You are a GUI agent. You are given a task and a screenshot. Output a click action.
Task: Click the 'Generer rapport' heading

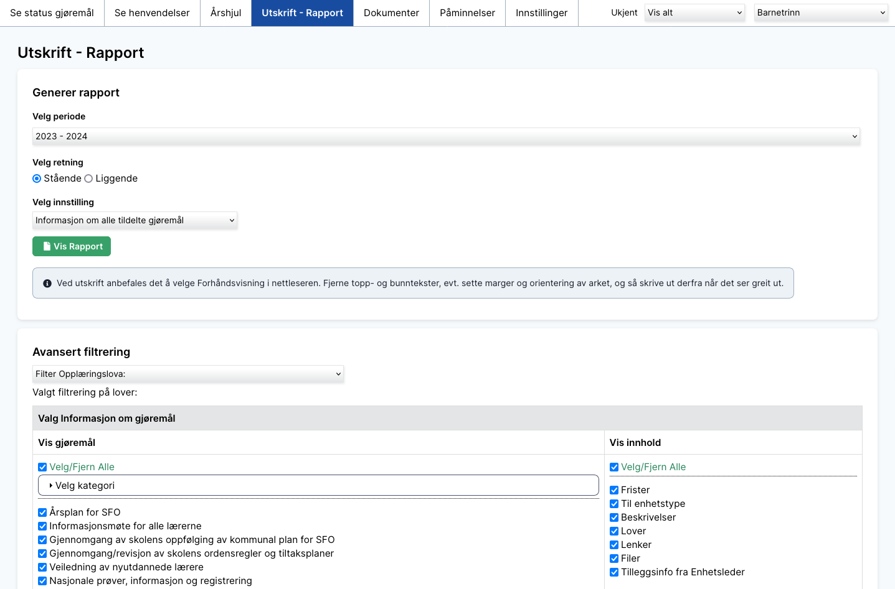76,93
